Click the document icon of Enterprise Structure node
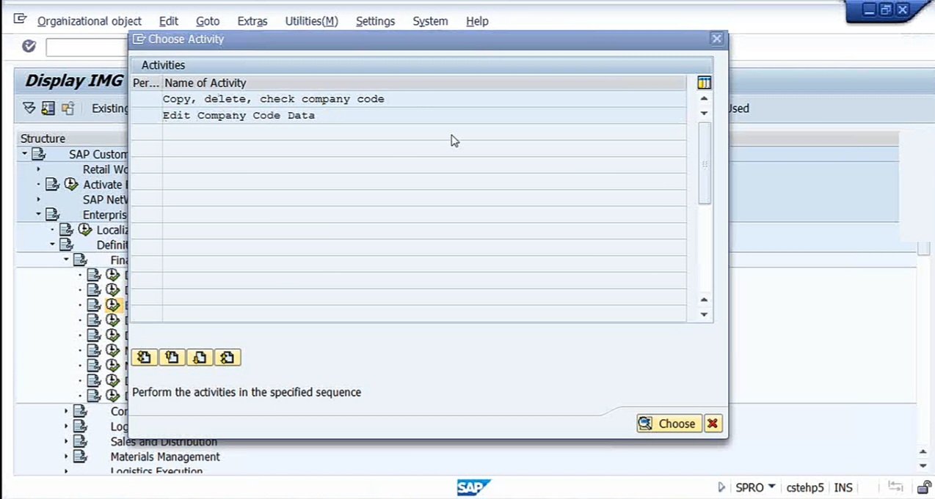 53,215
